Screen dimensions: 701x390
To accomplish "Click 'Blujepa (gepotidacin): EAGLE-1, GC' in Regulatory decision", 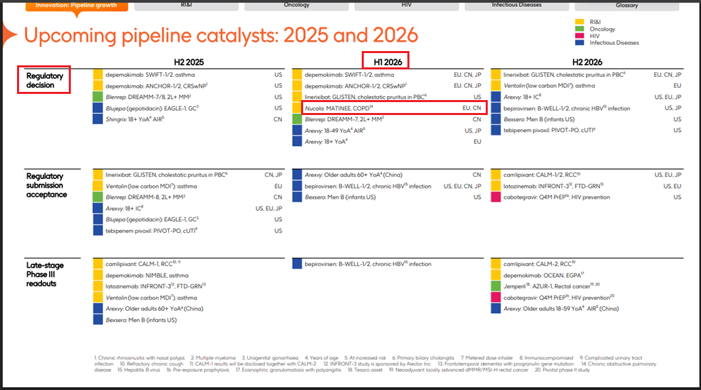I will [x=152, y=108].
